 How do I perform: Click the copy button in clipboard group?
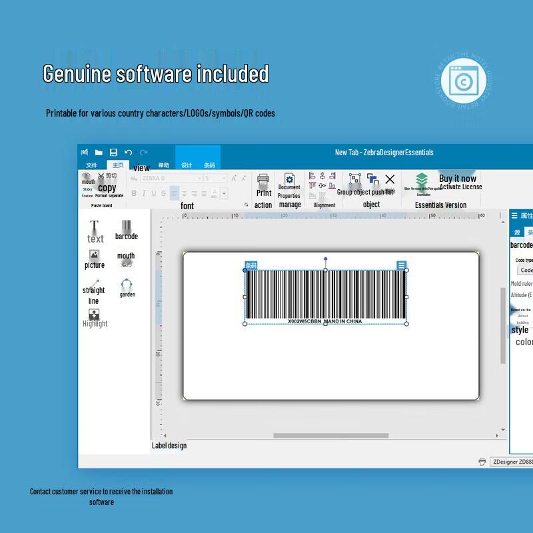[107, 188]
